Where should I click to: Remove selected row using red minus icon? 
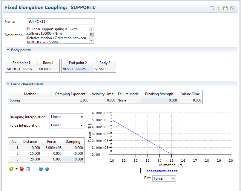coord(22,169)
